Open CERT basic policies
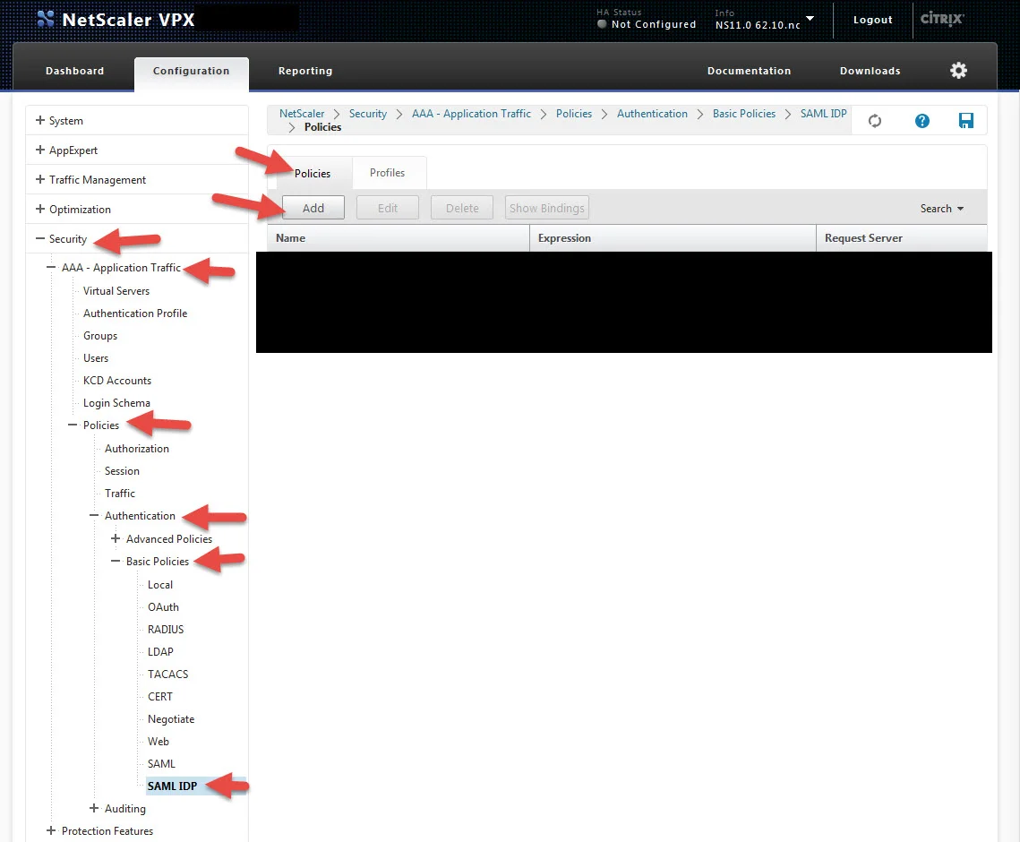This screenshot has height=842, width=1020. click(160, 696)
